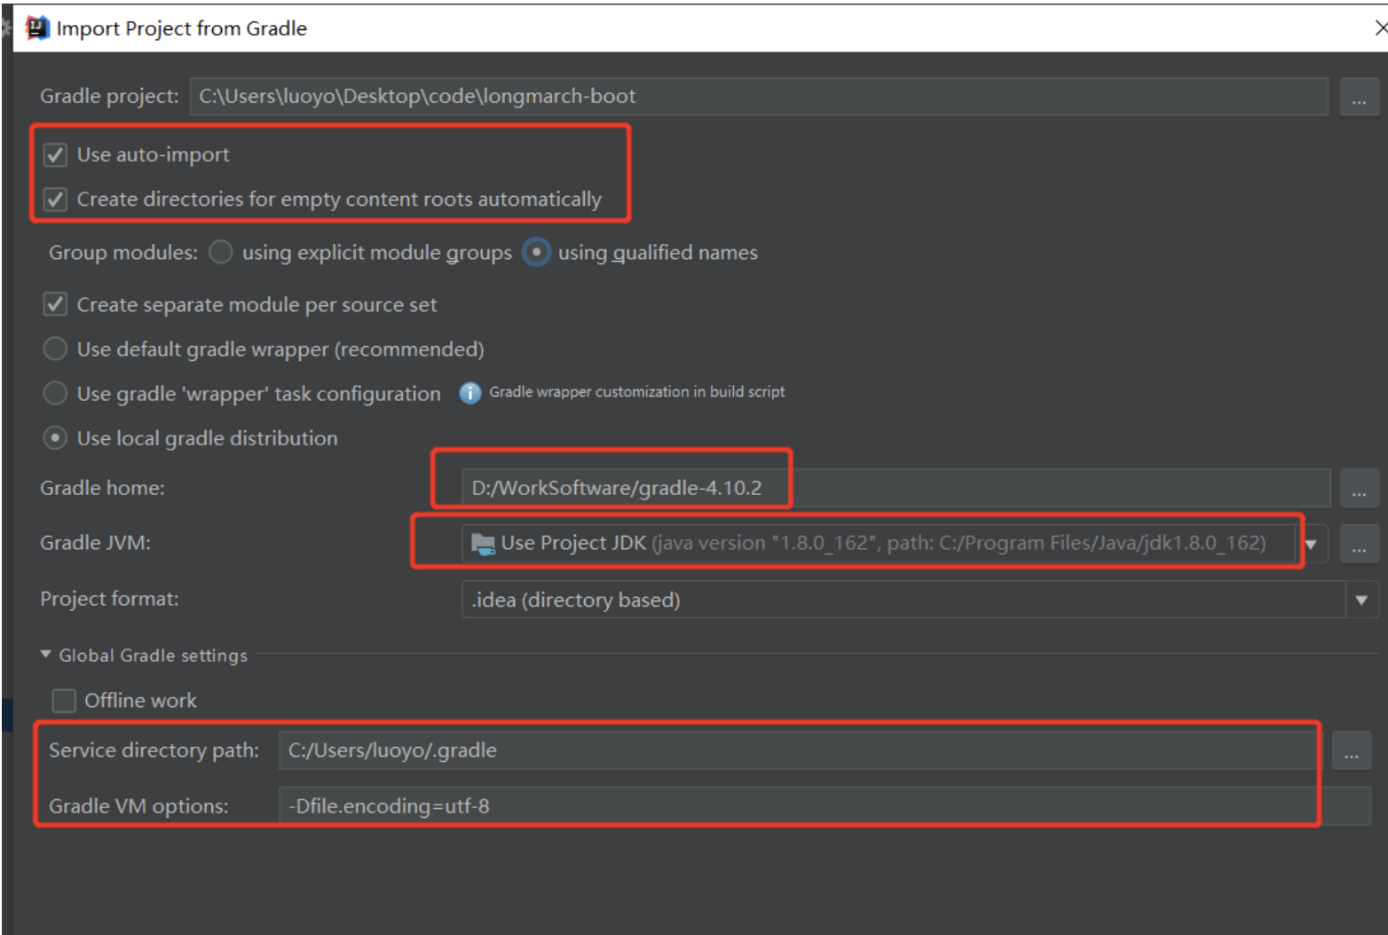
Task: Close the Import Project dialog
Action: click(1380, 28)
